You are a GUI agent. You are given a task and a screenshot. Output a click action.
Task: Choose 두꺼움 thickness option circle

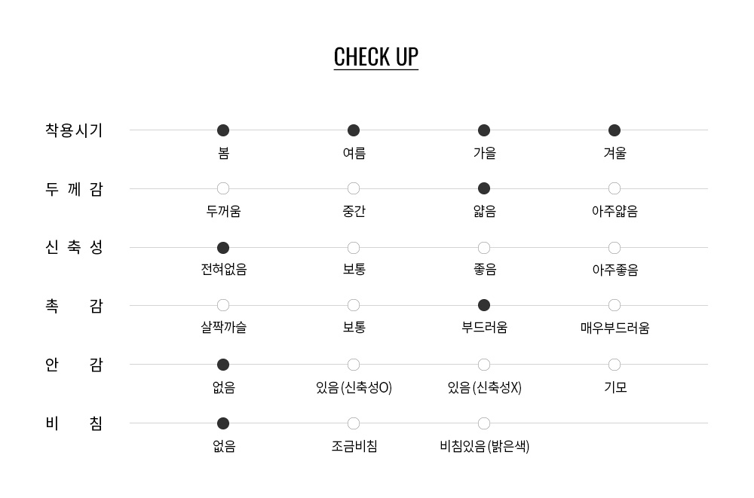(223, 188)
